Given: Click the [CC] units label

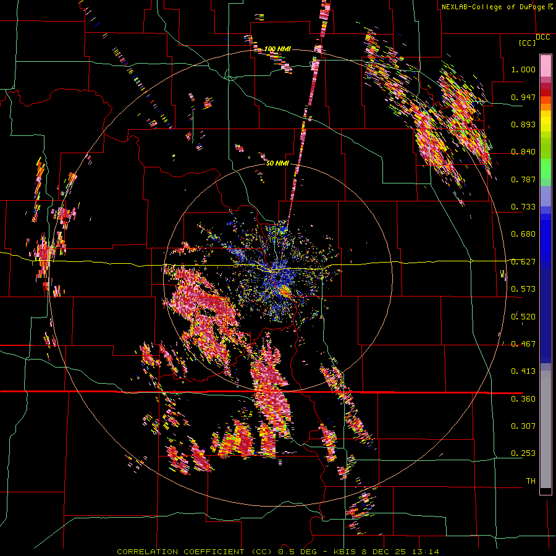Looking at the screenshot, I should click(527, 43).
